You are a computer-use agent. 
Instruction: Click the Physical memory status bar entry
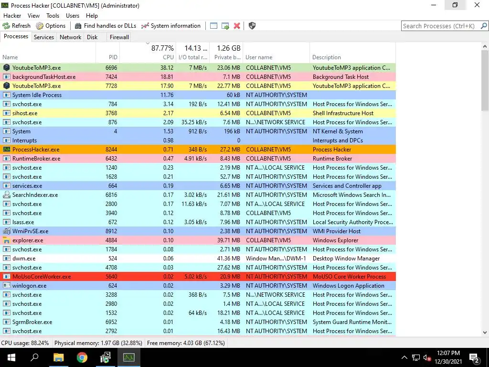(x=98, y=343)
